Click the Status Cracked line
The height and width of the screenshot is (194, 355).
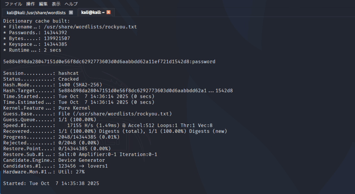[41, 79]
